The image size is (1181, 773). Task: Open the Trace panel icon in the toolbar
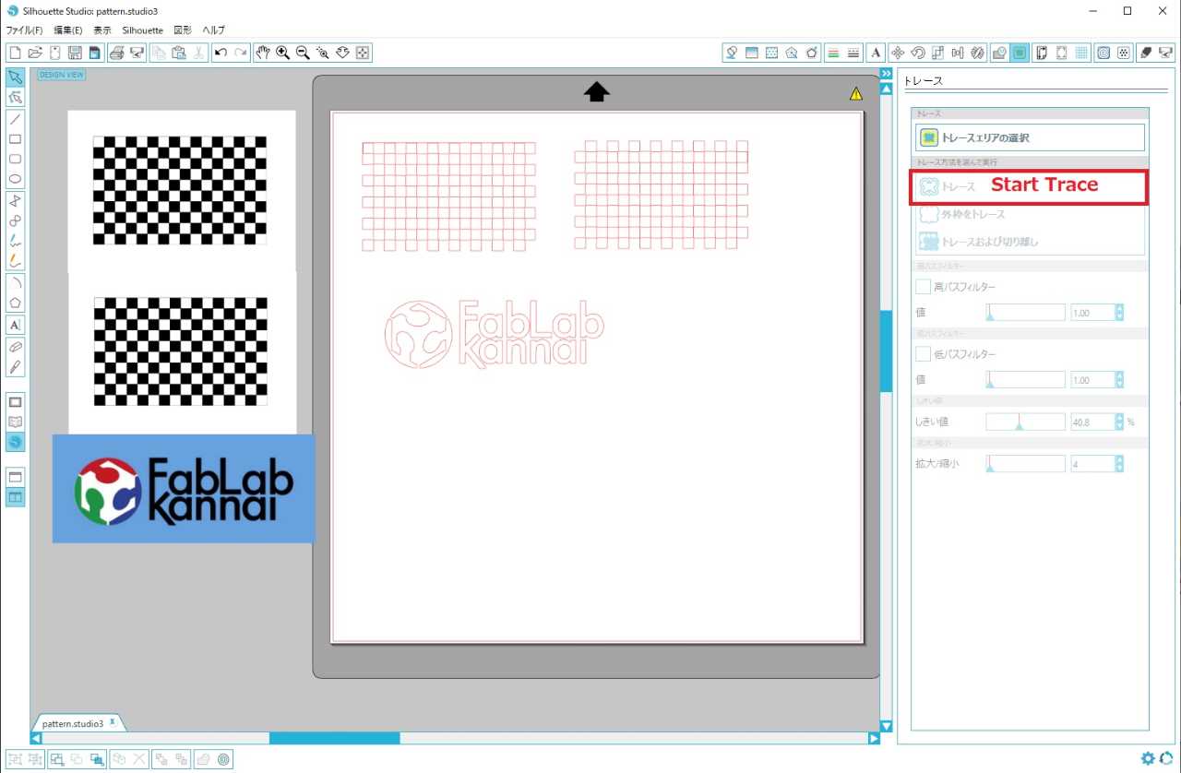pos(1020,53)
